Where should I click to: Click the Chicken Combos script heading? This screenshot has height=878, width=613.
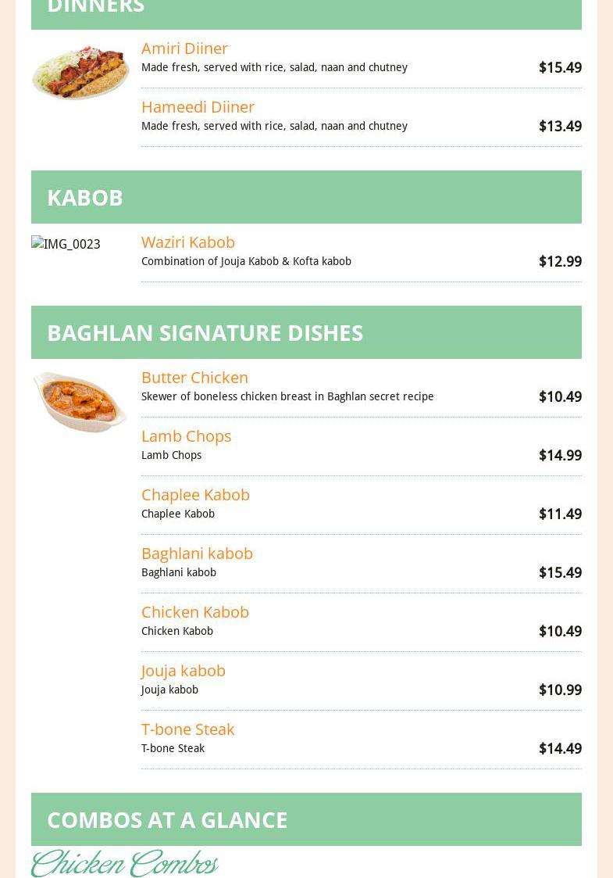coord(125,864)
